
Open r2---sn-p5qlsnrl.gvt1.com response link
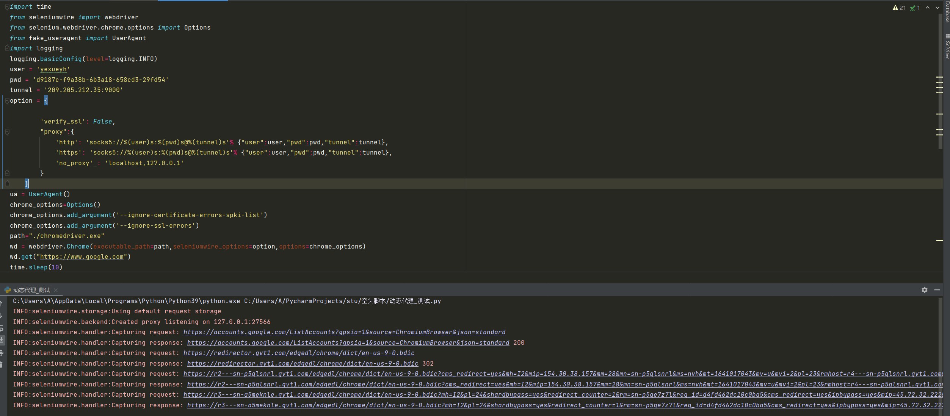coord(565,385)
